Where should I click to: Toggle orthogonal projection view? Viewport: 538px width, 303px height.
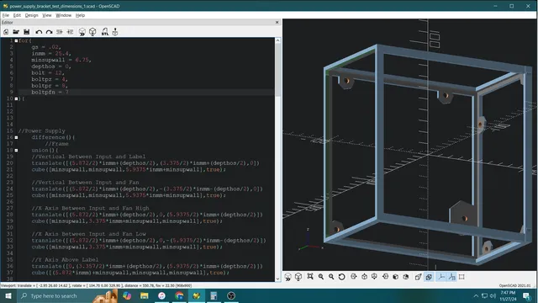click(x=429, y=277)
